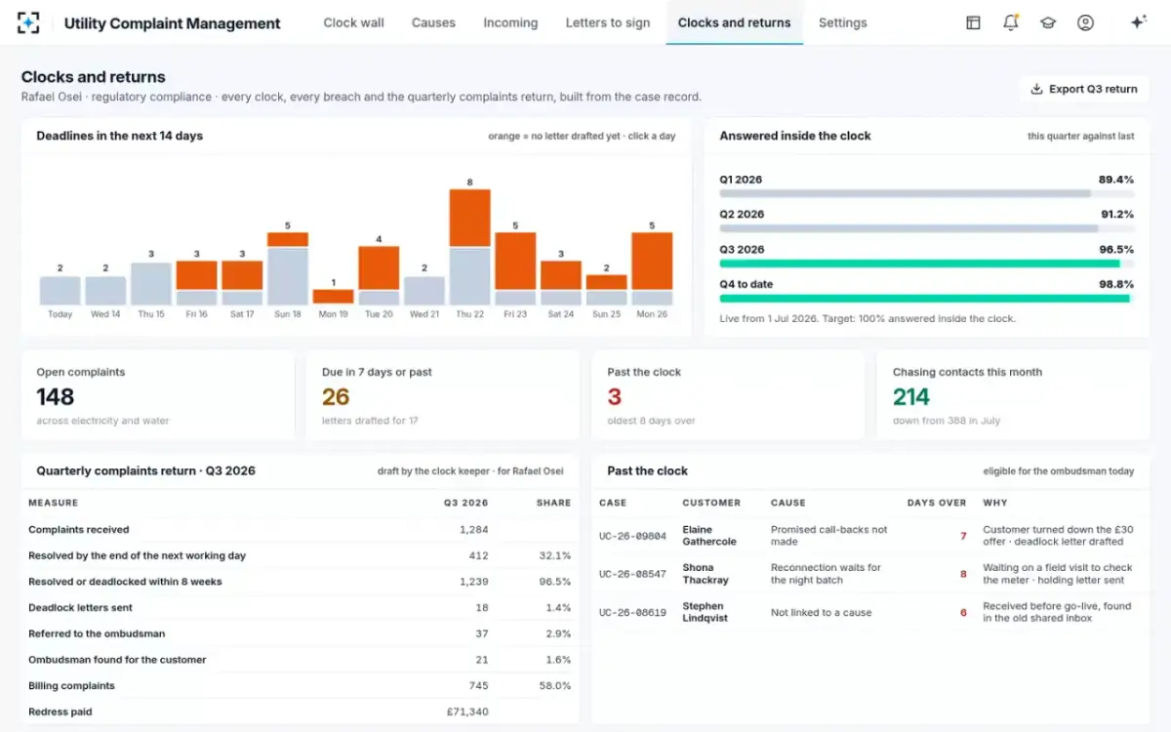Image resolution: width=1171 pixels, height=732 pixels.
Task: Click the Reconnection waits for the night batch cause
Action: tap(827, 574)
